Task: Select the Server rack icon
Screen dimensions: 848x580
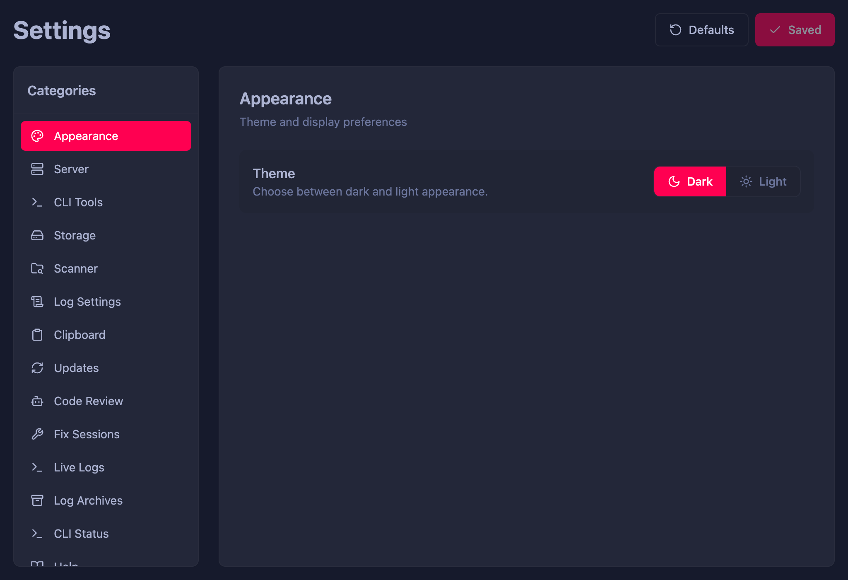Action: tap(38, 169)
